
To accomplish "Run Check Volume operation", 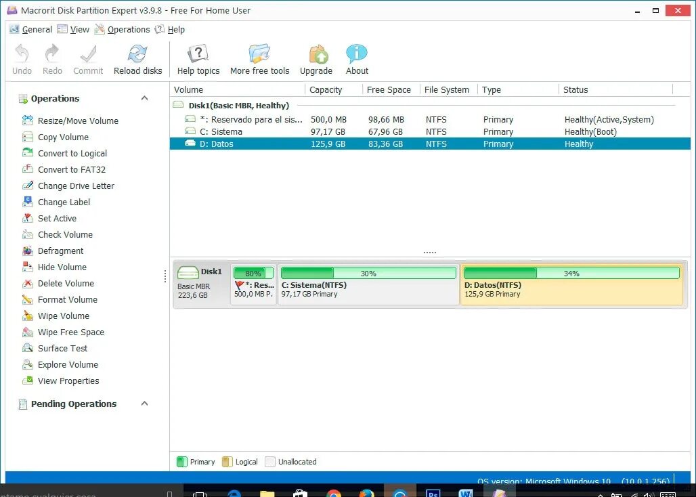I will tap(58, 234).
